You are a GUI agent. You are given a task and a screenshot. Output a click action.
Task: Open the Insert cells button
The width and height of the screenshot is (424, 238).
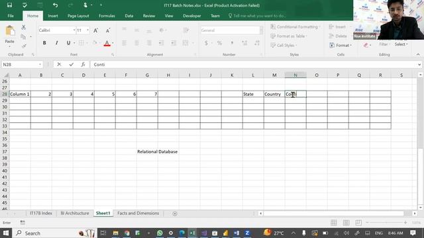337,27
